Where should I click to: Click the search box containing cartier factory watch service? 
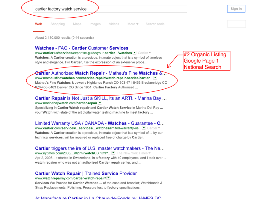tap(110, 9)
